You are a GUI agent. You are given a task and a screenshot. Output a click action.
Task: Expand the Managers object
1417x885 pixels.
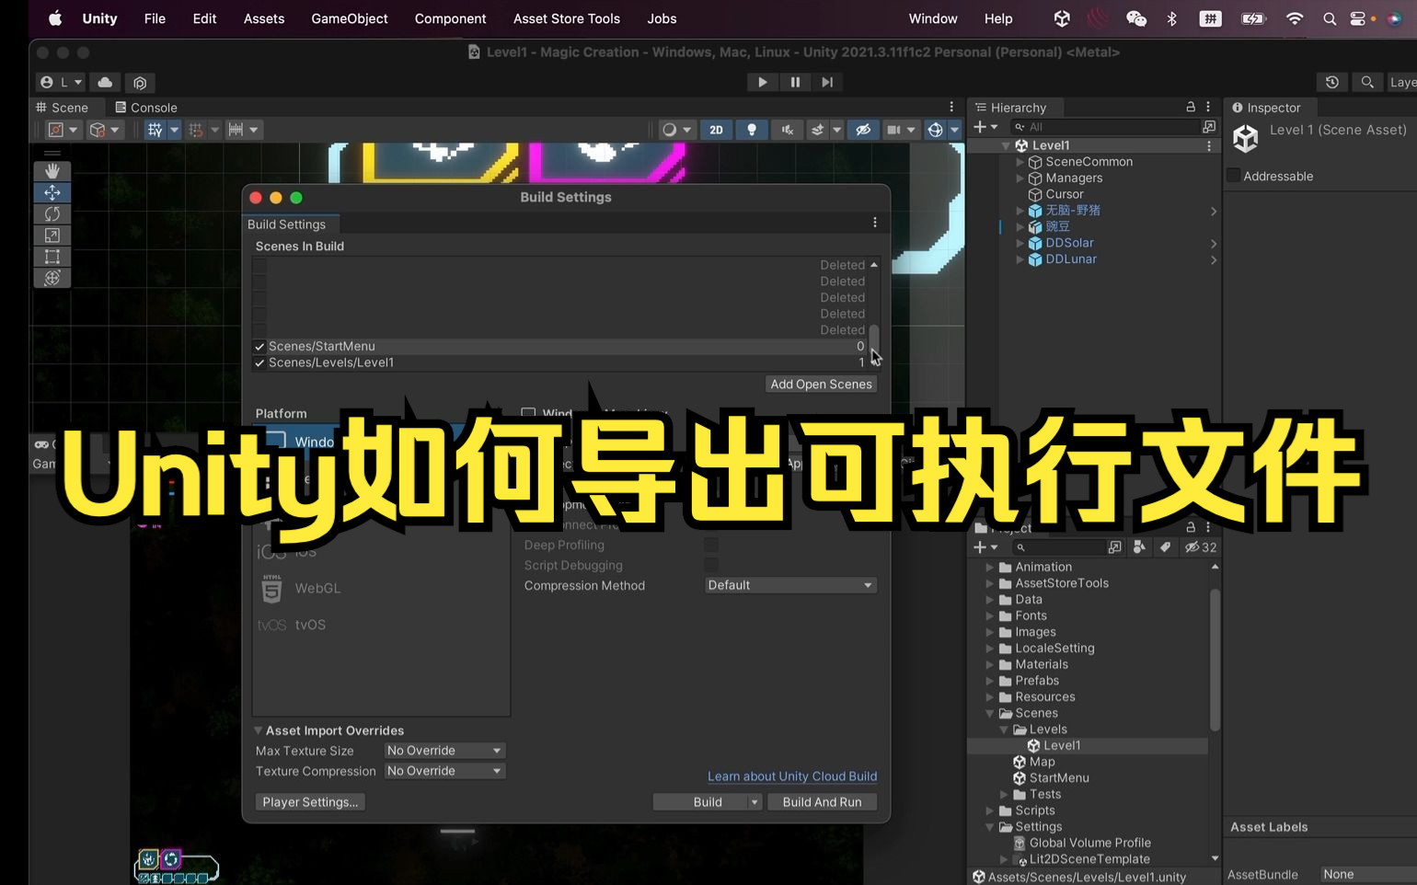click(x=1020, y=178)
